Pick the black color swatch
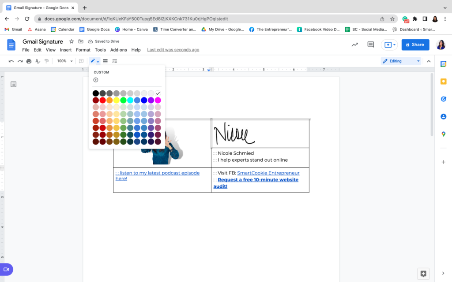Screen dimensions: 452x282 coord(96,93)
